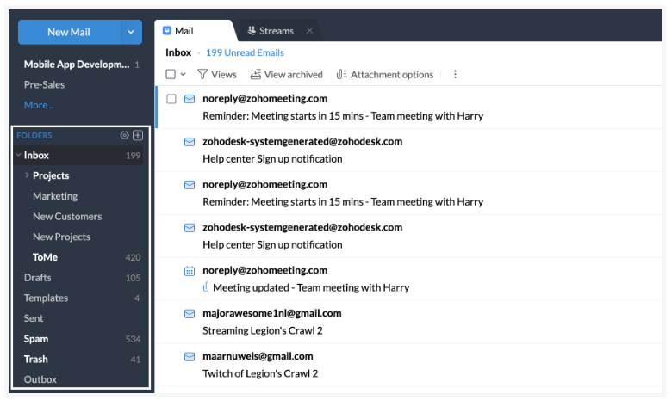Tick the select-all checkbox in toolbar

(171, 75)
